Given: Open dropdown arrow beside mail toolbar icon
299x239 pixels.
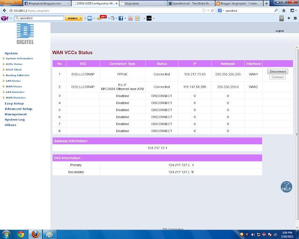Looking at the screenshot, I should point(94,19).
